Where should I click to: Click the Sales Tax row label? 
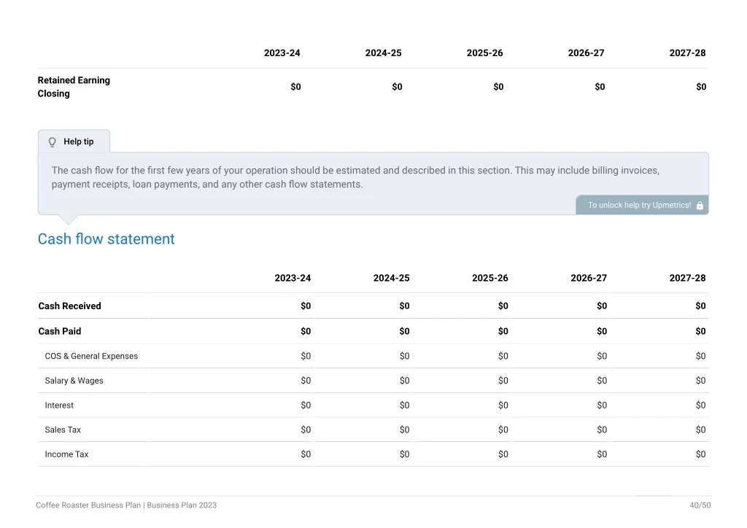pos(63,430)
